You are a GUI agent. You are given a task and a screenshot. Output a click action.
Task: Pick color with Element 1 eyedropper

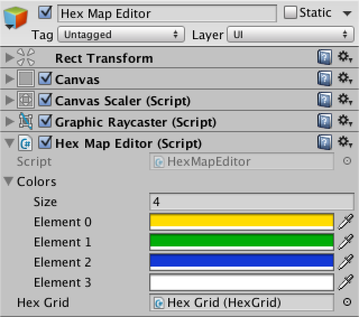pos(346,242)
